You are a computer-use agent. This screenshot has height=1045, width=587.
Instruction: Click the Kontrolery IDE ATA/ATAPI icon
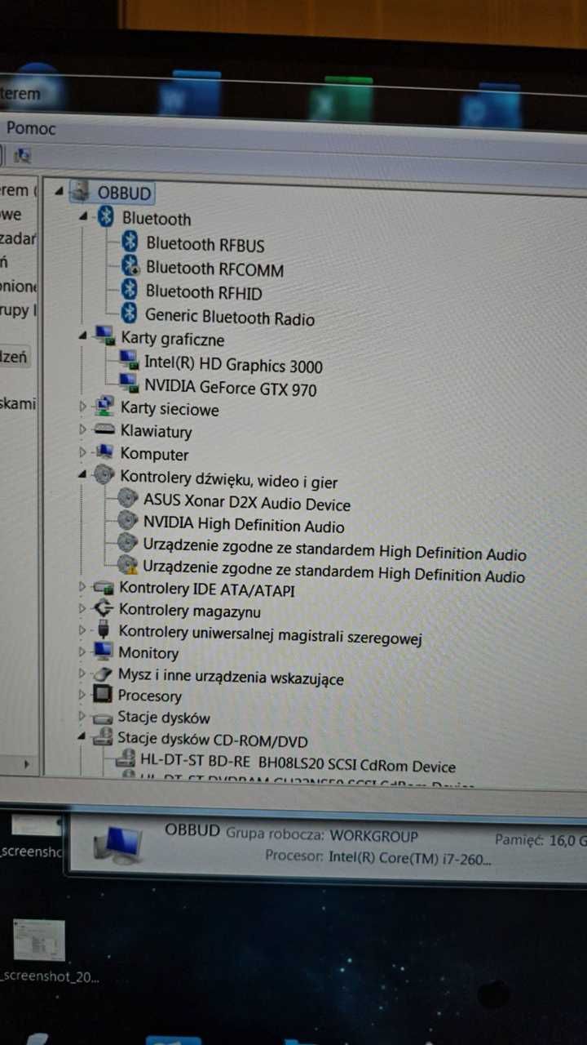[x=104, y=587]
